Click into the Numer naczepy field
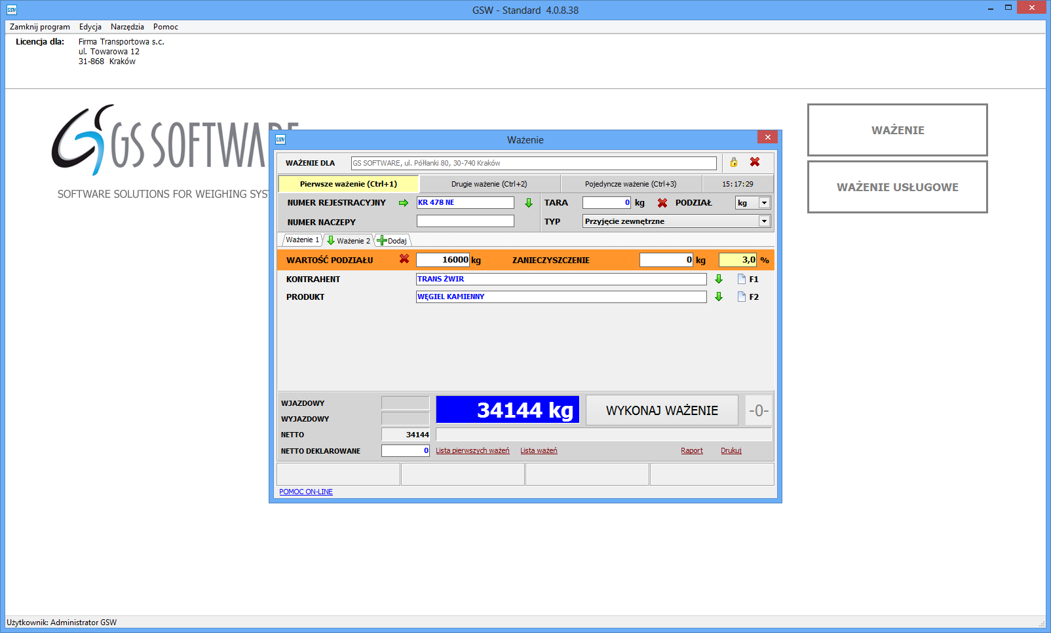The image size is (1051, 633). click(465, 221)
